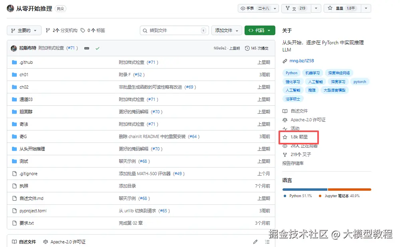Click the activity pulse icon beside 活动
This screenshot has width=400, height=247.
285,128
